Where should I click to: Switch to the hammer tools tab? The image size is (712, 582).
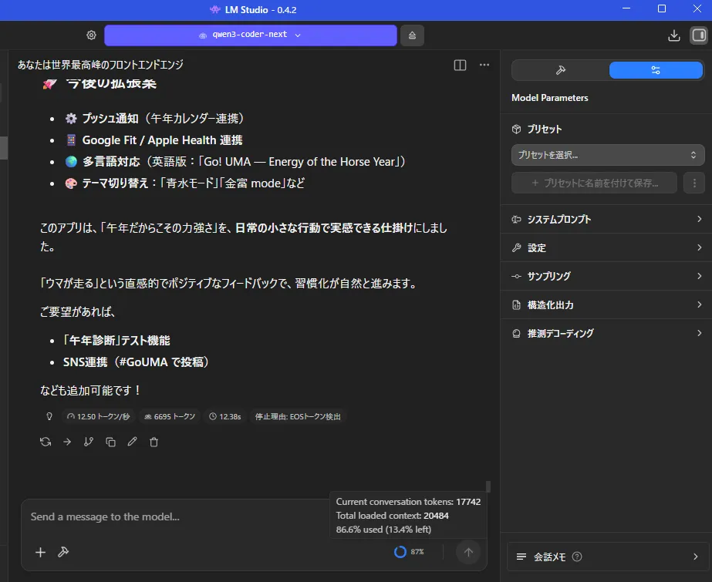click(560, 70)
